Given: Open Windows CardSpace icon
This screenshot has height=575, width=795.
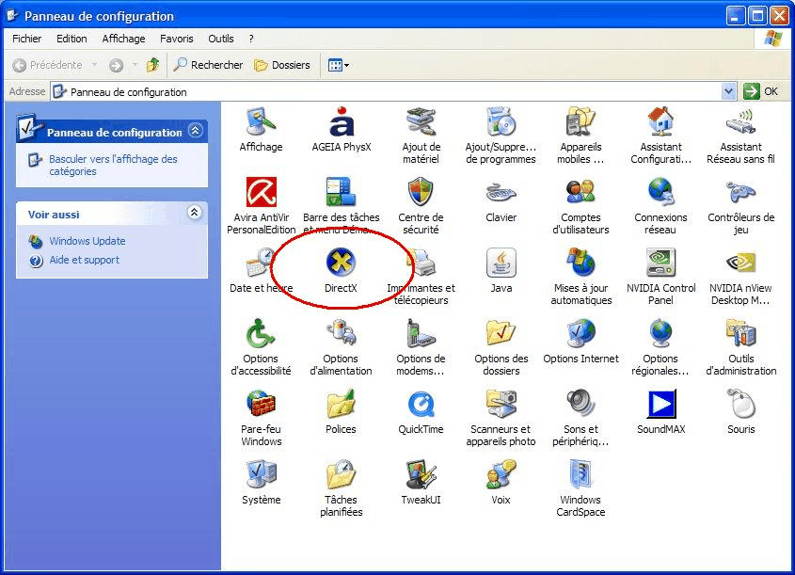Looking at the screenshot, I should tap(580, 474).
